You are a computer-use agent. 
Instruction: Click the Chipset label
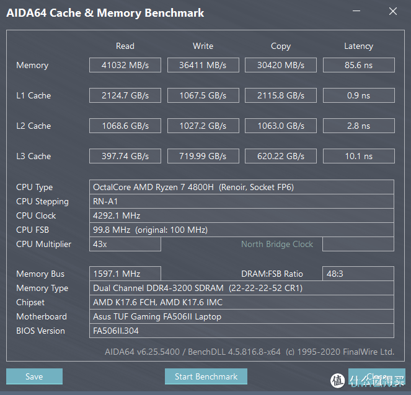pos(30,303)
